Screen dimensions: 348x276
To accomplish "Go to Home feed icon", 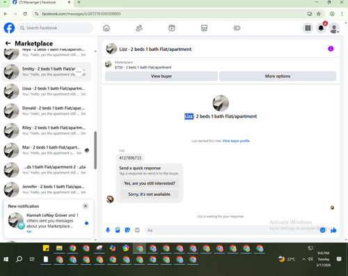I will click(106, 28).
